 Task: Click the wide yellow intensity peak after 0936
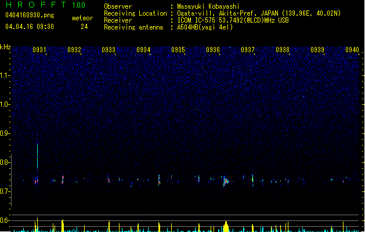point(226,226)
